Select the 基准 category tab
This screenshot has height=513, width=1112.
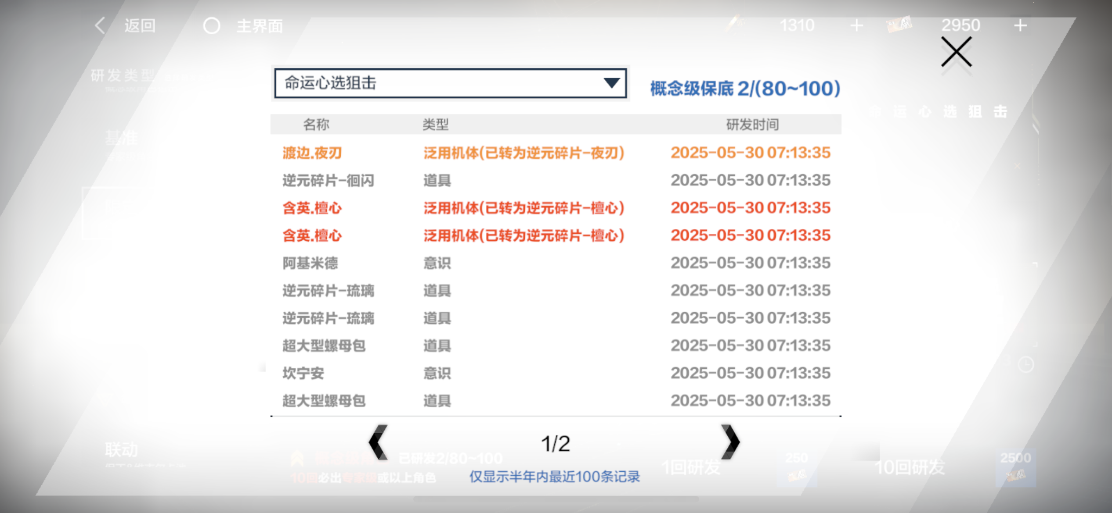(x=121, y=138)
